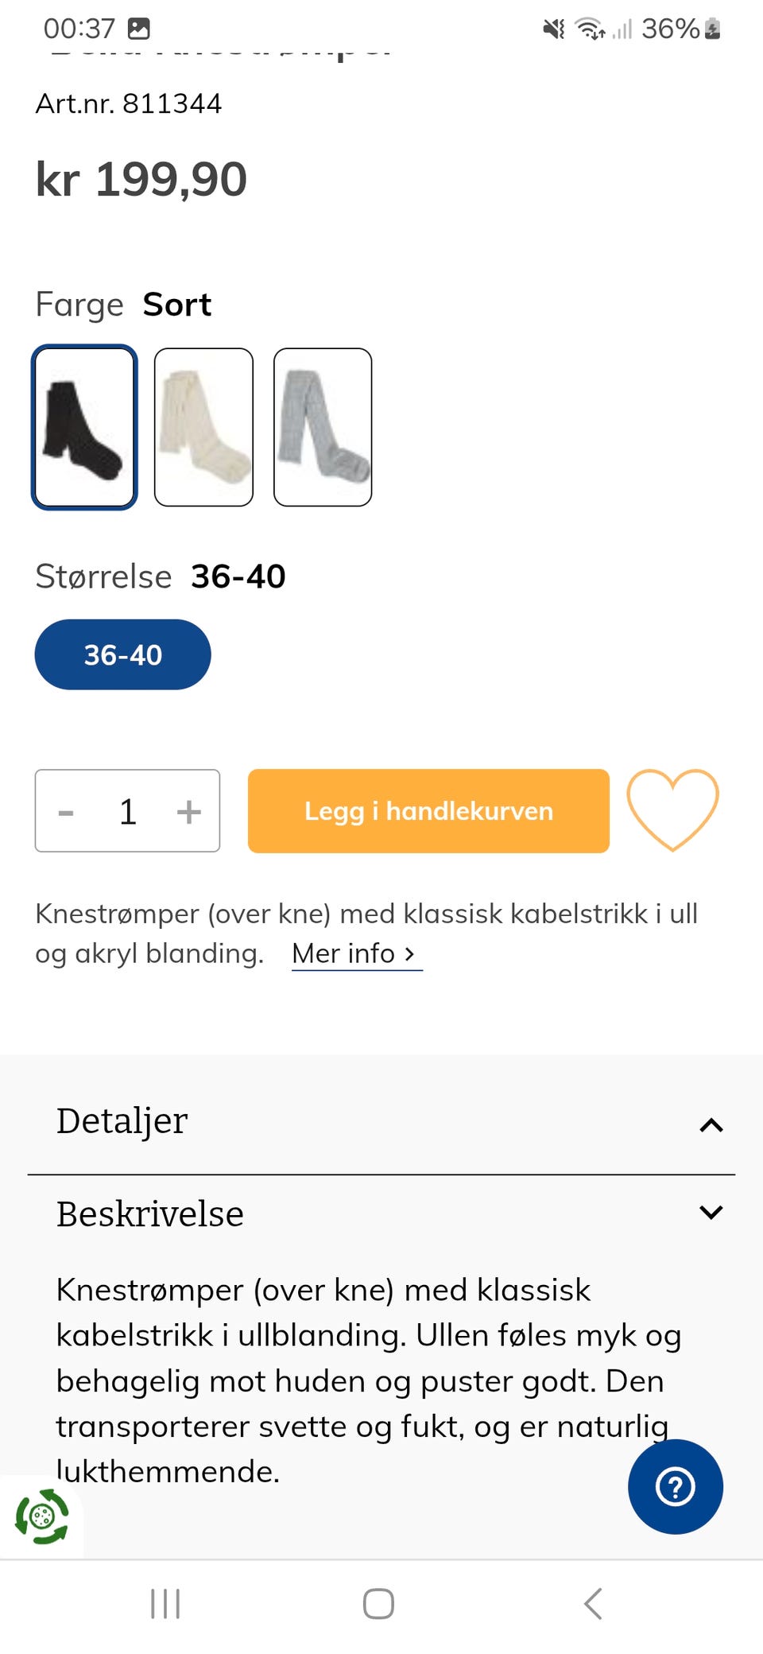This screenshot has width=763, height=1654.
Task: Choose the cream white sock color
Action: pyautogui.click(x=203, y=427)
